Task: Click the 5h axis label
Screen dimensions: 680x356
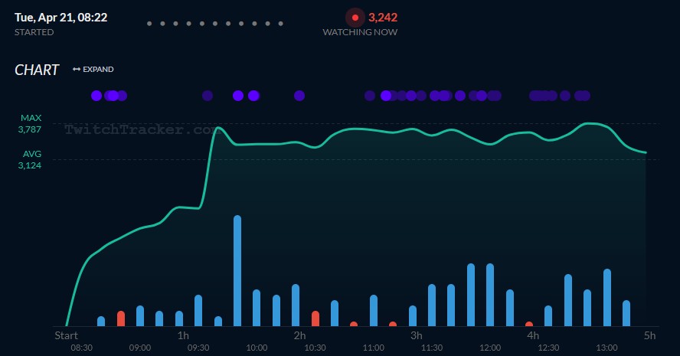Action: point(649,335)
